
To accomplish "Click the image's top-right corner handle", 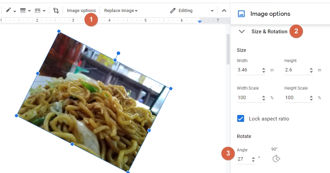I will coord(171,89).
